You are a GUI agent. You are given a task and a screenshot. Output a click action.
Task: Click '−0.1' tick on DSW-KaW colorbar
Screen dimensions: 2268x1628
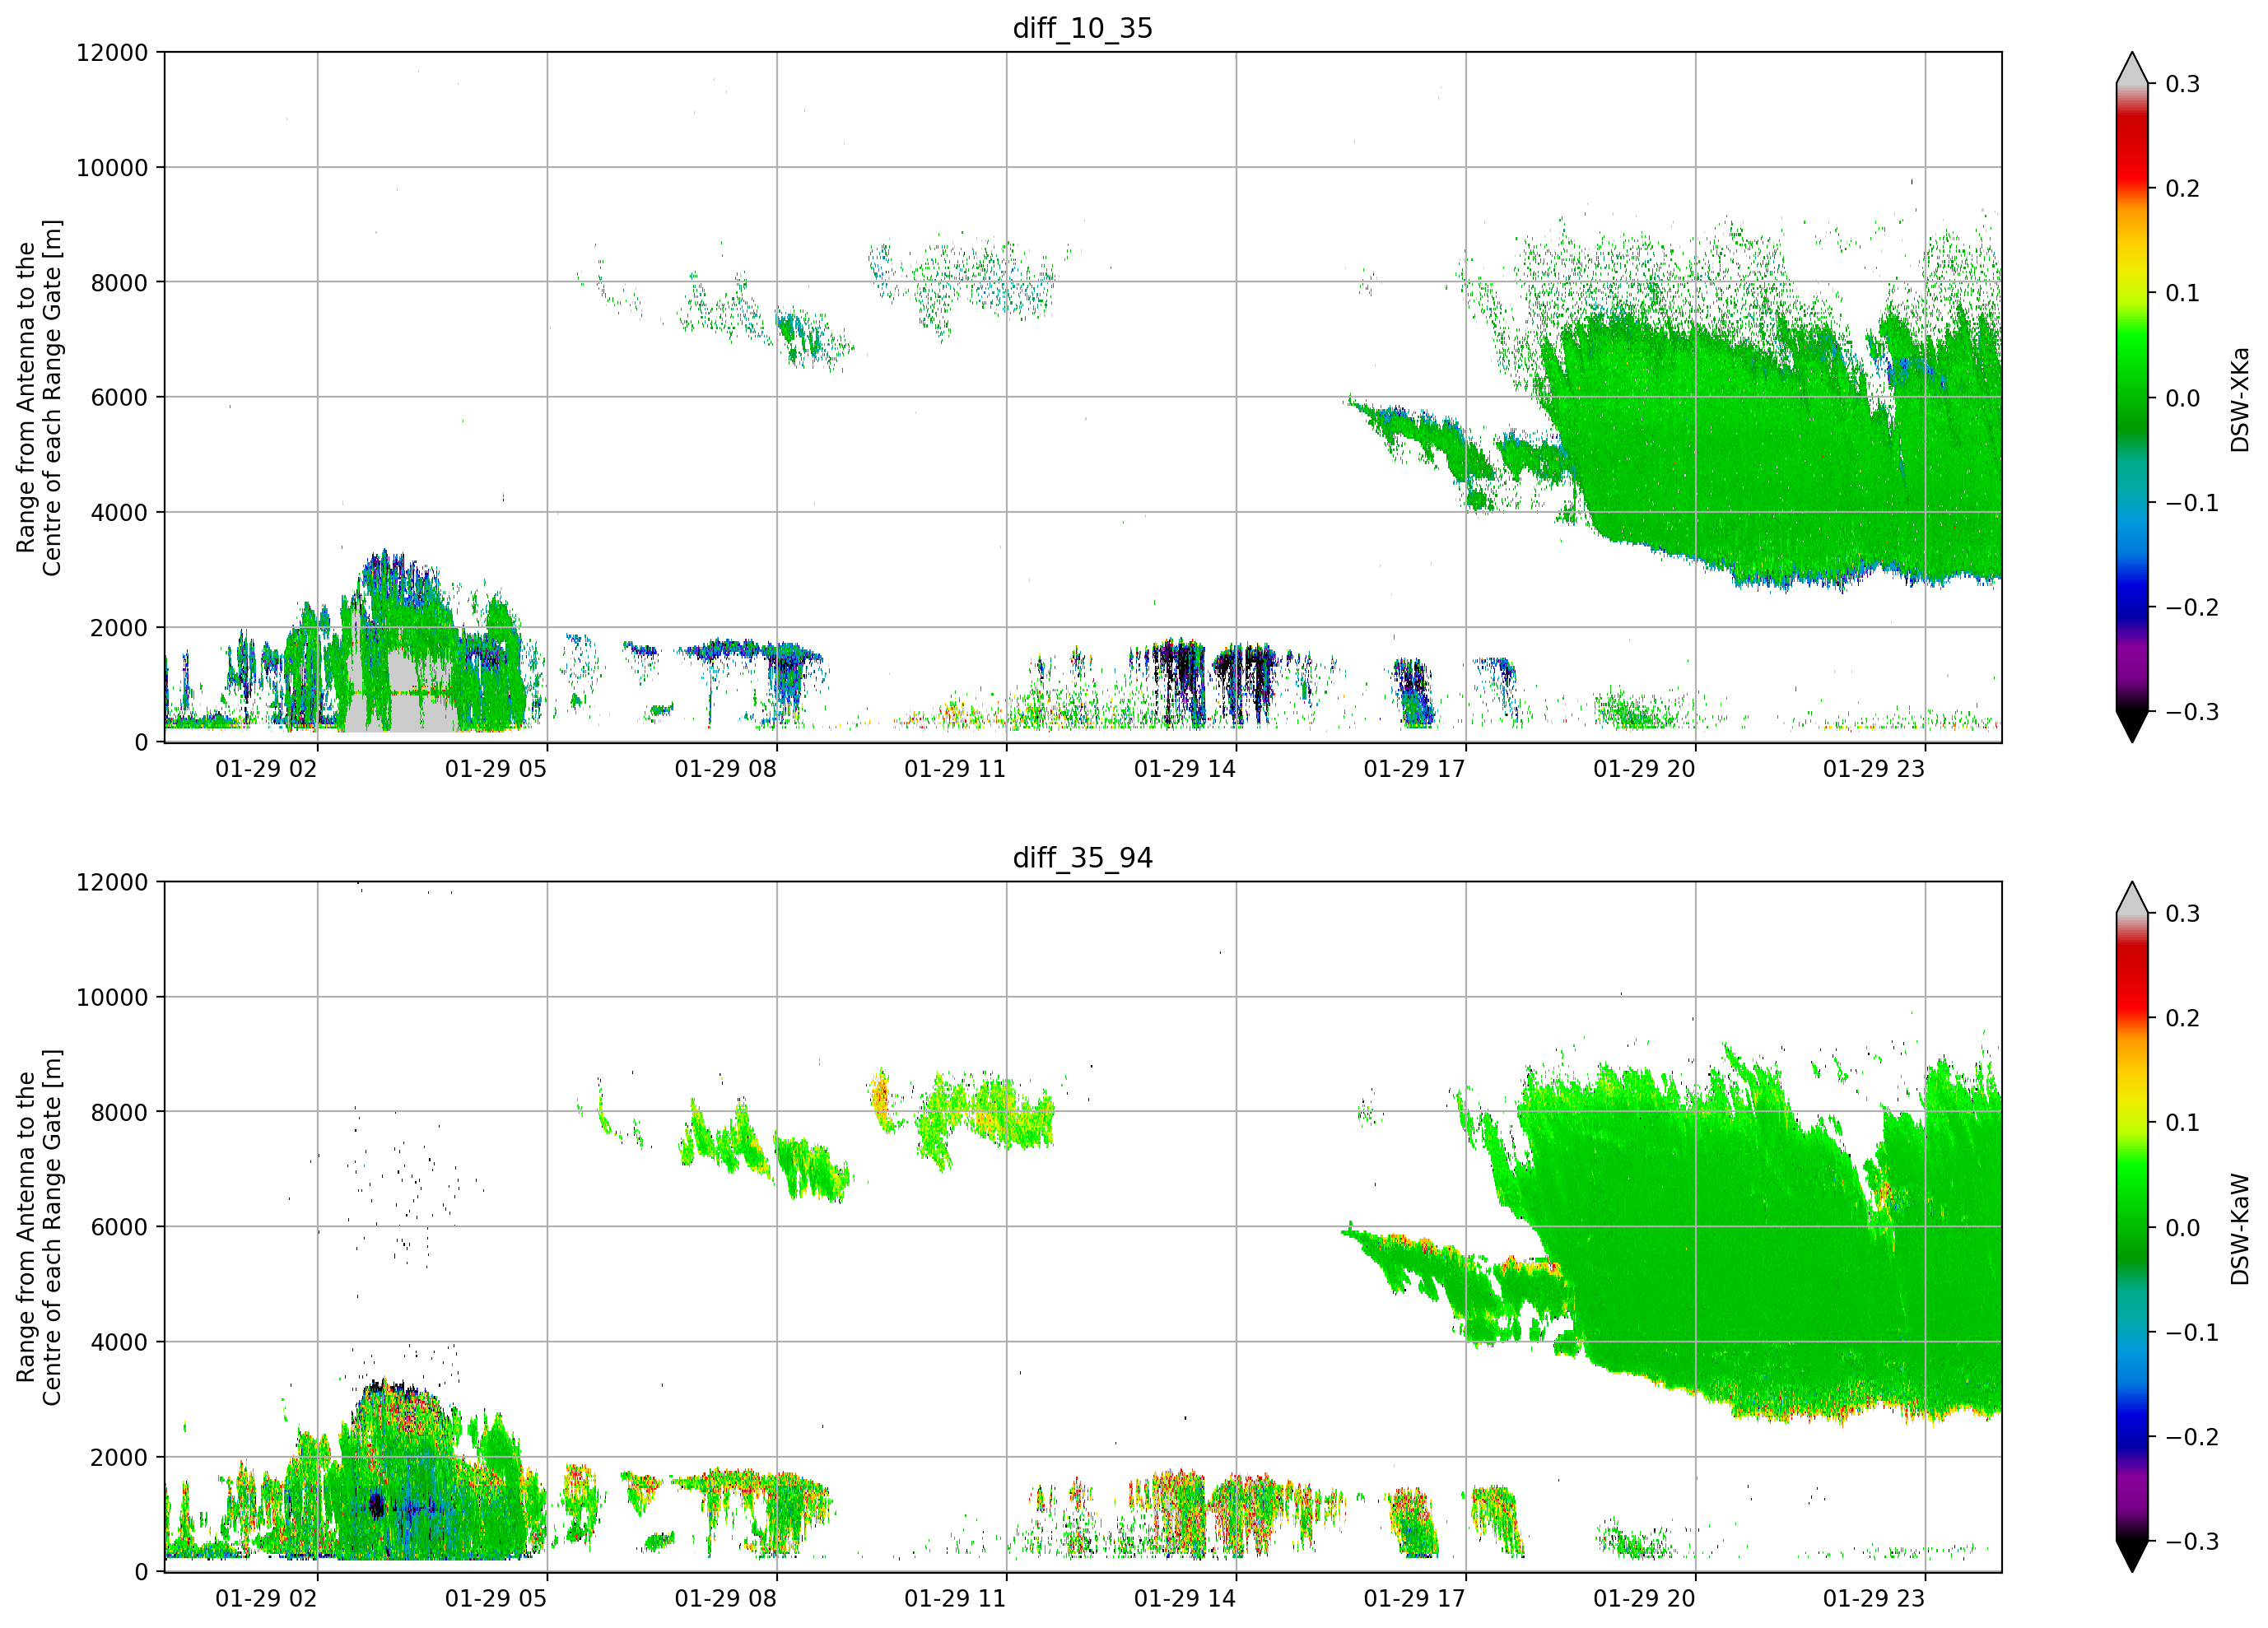(x=2192, y=1332)
